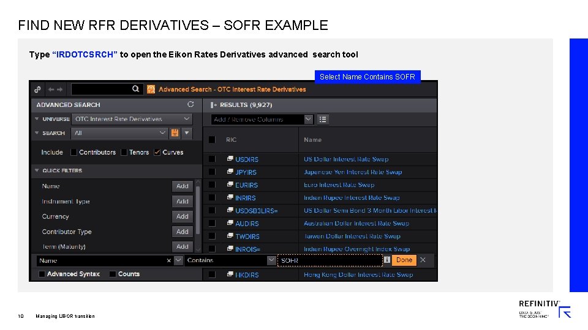
Task: Check the USDIRS row checkbox
Action: (x=212, y=159)
